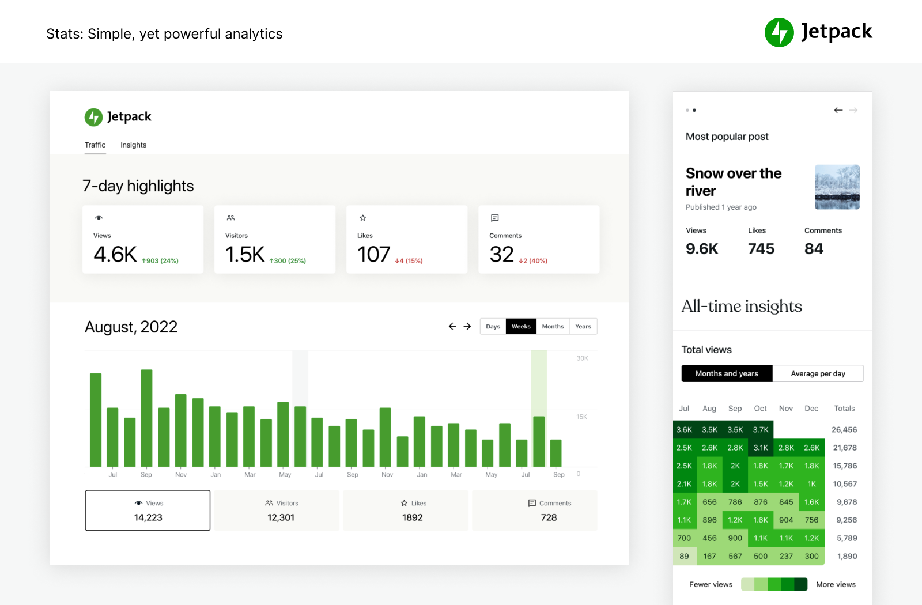Click the darkest green swatch in the views legend
The width and height of the screenshot is (922, 605).
[x=801, y=584]
